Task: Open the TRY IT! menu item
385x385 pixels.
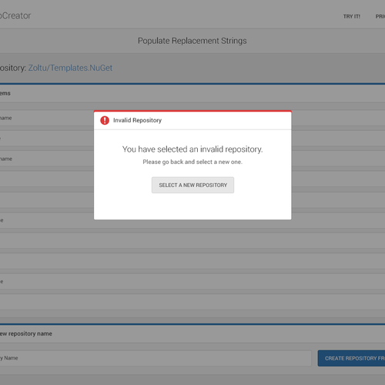Action: 352,16
